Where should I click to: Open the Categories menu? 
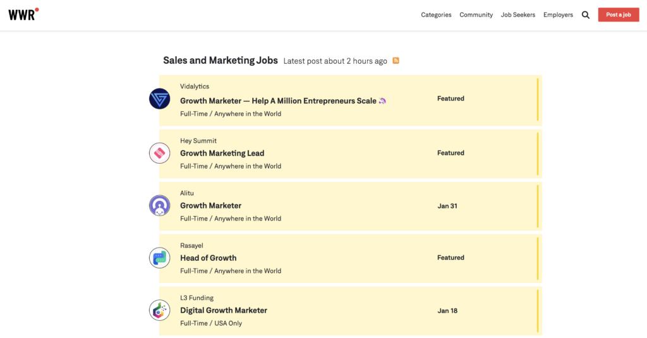436,15
